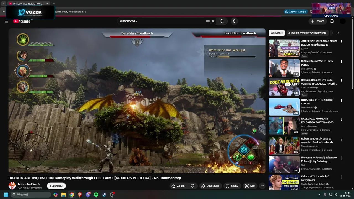The width and height of the screenshot is (354, 199).
Task: Go to the YouTube home logo
Action: click(22, 21)
